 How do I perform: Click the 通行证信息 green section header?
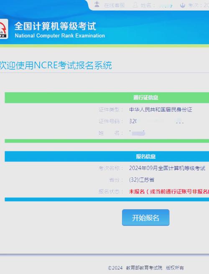click(107, 97)
